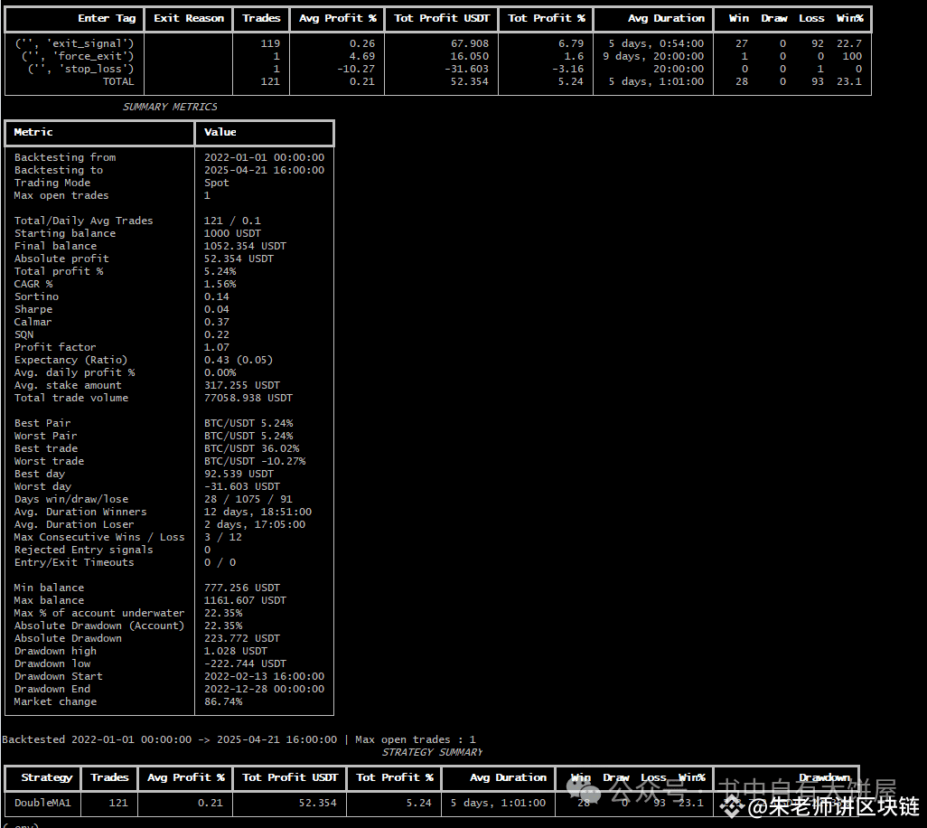Select the '223.772 USDT' absolute drawdown
Image resolution: width=927 pixels, height=828 pixels.
242,639
